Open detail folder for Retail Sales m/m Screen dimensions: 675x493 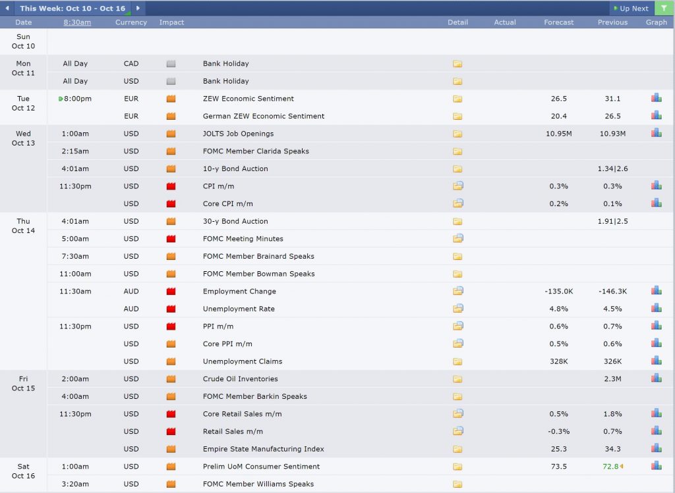(x=458, y=431)
